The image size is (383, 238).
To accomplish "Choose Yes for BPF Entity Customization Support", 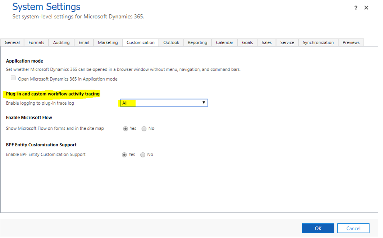I will pos(124,155).
